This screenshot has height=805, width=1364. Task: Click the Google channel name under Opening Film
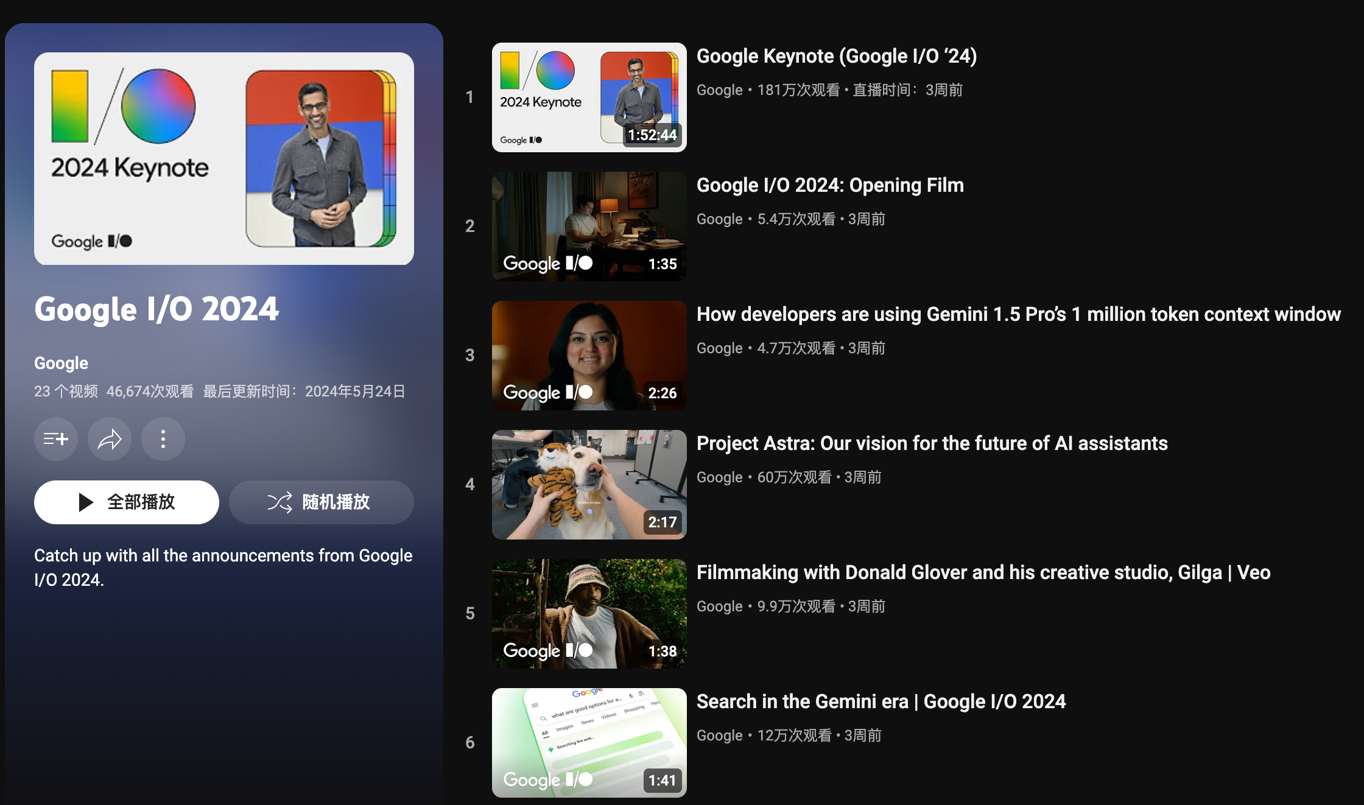(719, 219)
